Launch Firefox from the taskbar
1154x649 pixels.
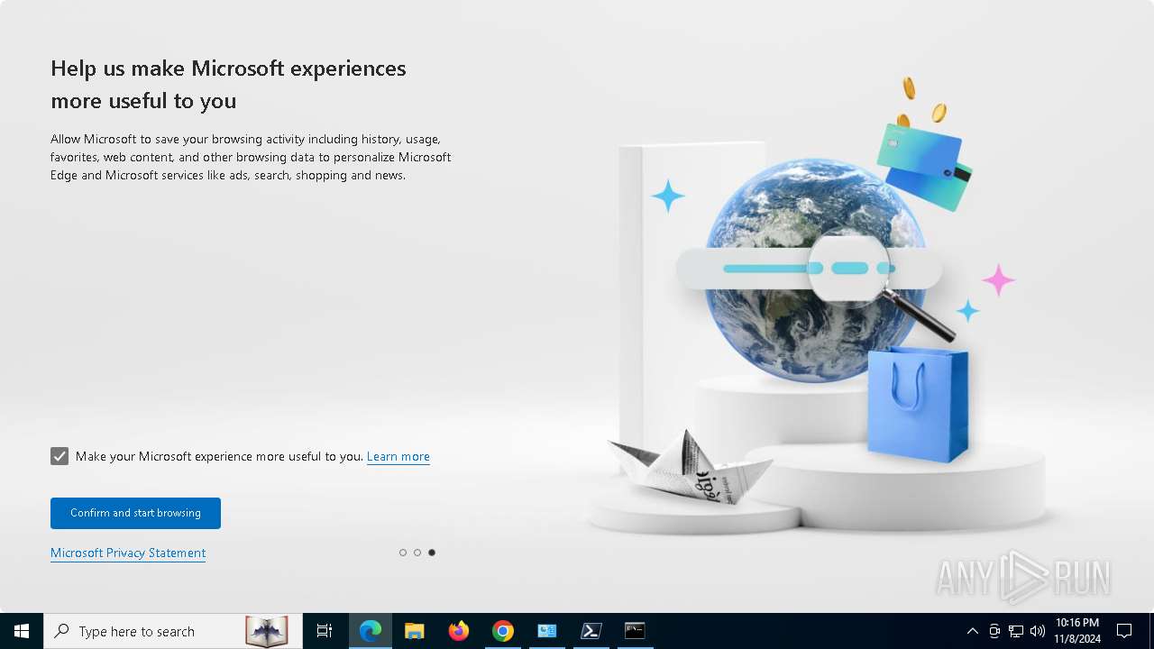[459, 631]
